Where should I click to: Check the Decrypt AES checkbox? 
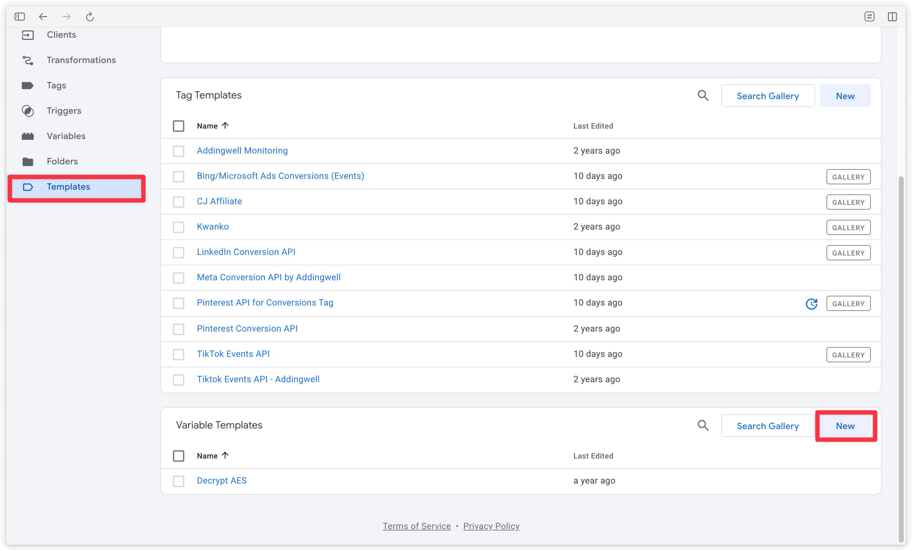178,481
